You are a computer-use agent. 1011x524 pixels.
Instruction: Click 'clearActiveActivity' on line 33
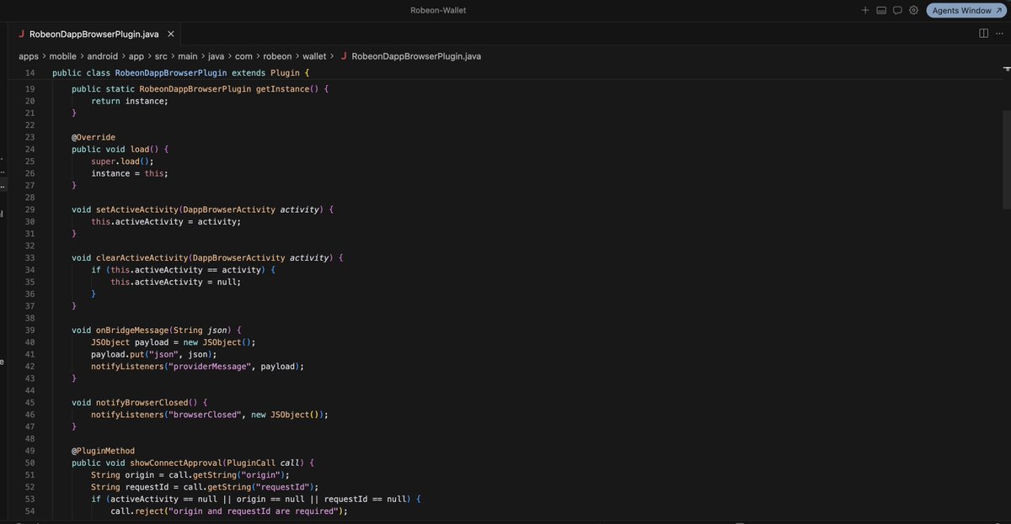tap(142, 258)
